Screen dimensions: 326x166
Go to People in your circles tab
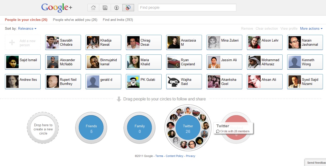coord(26,20)
